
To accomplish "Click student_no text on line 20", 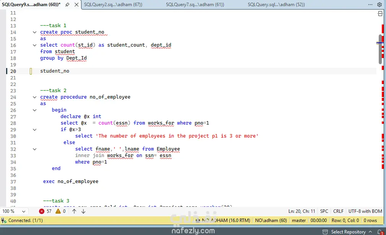I will (x=55, y=71).
